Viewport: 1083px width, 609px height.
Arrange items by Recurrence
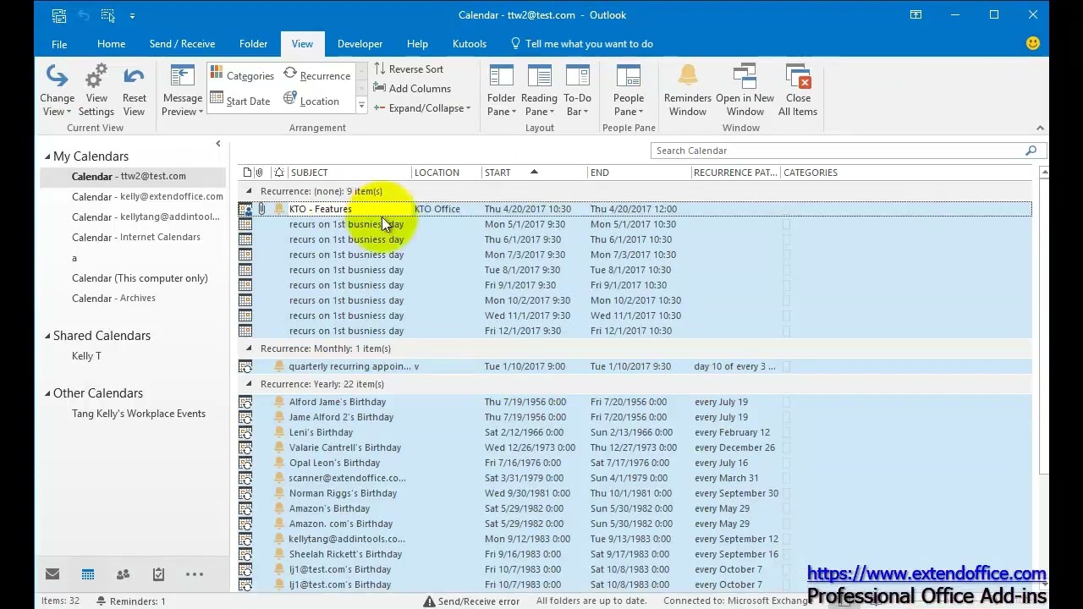(x=316, y=75)
